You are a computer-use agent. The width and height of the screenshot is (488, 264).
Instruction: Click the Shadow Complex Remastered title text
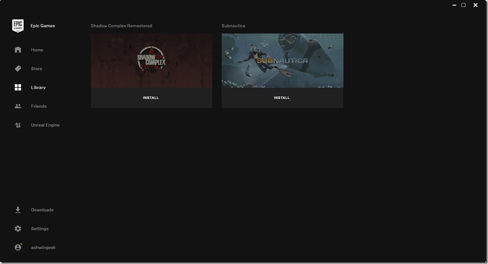coord(122,26)
